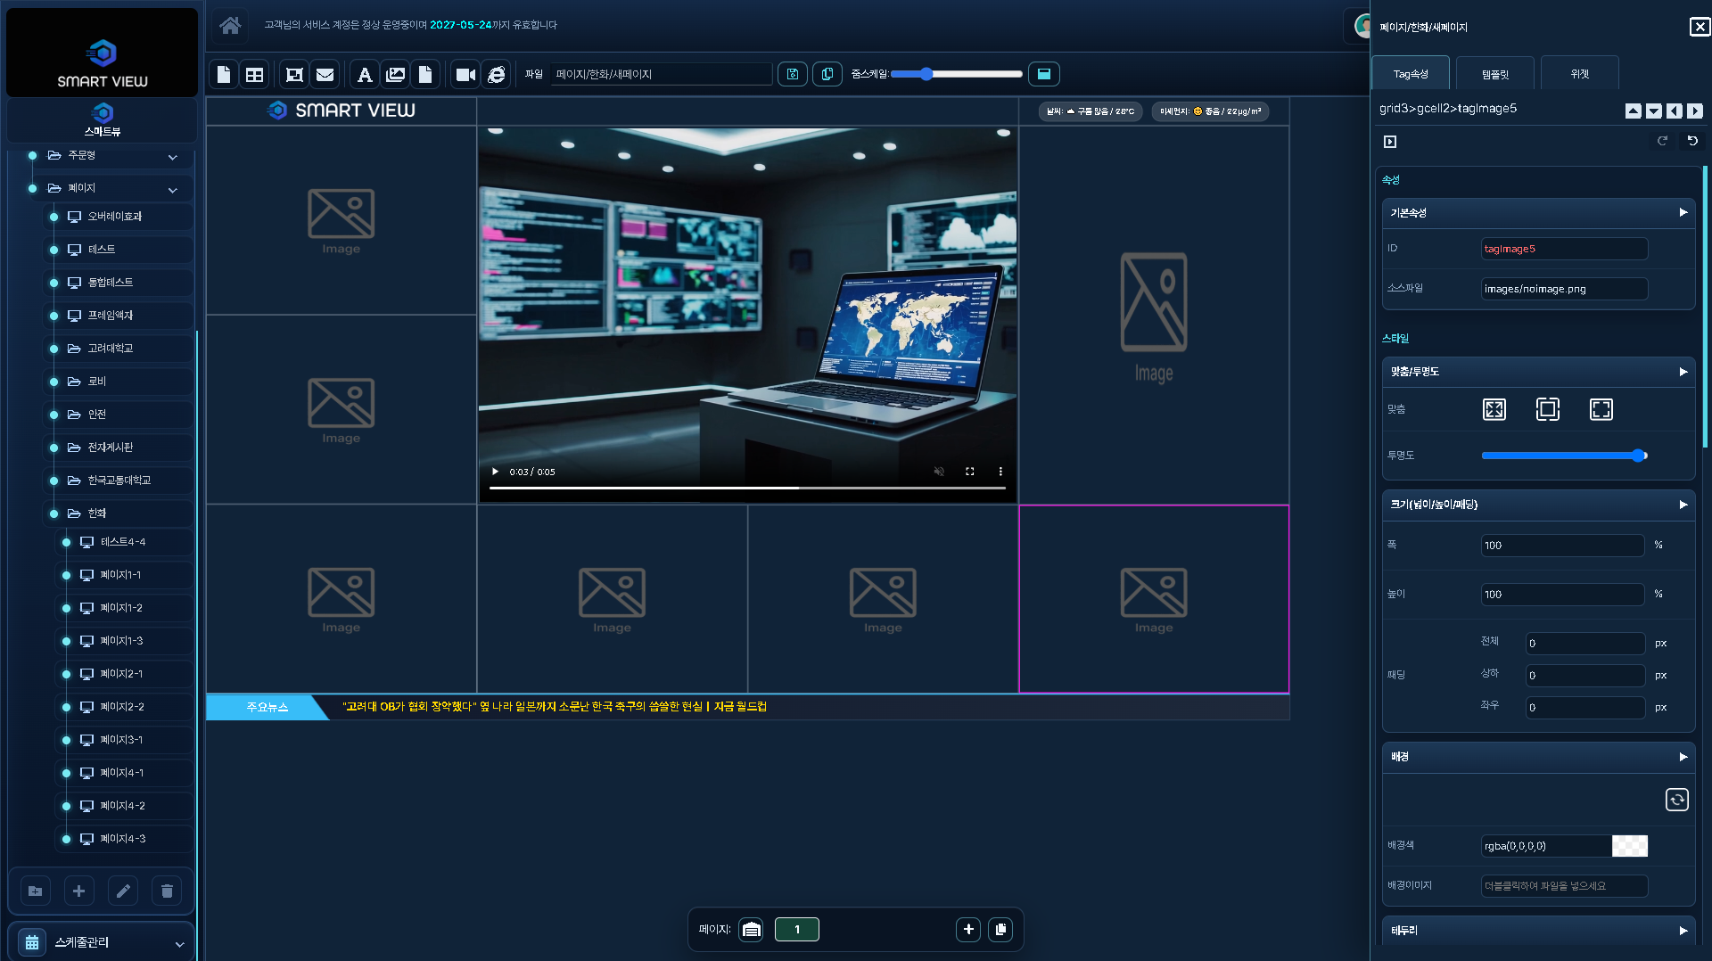The width and height of the screenshot is (1712, 961).
Task: Switch to the 위젯 tab
Action: pos(1580,74)
